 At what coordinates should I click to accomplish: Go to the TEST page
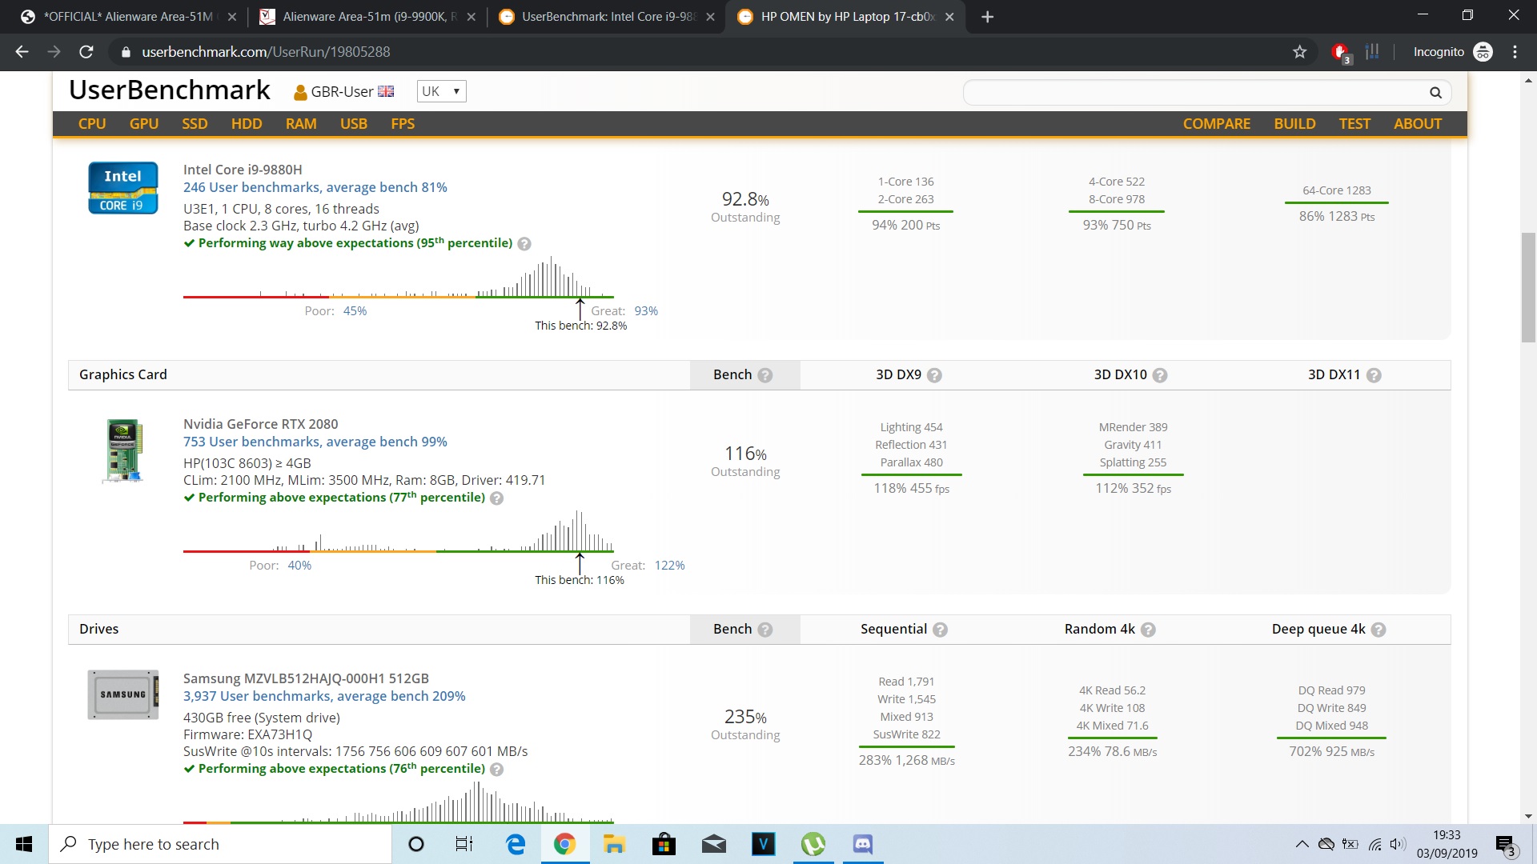coord(1354,124)
